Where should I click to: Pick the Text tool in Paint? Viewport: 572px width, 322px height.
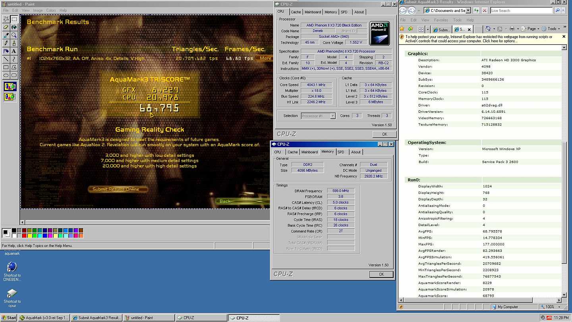[14, 51]
